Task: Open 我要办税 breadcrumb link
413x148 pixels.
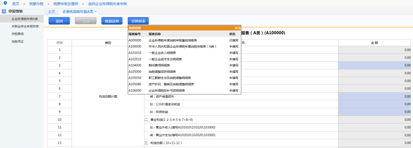Action: pos(36,4)
